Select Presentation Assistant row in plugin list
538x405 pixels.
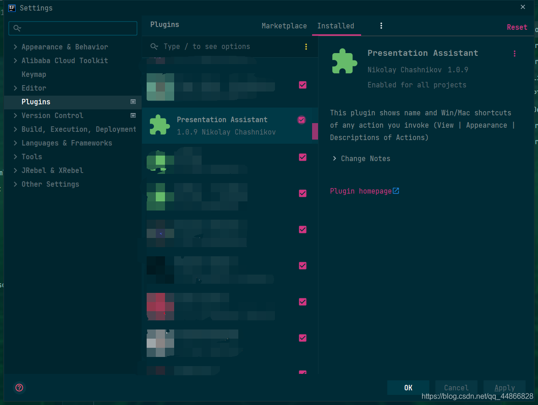coord(230,126)
